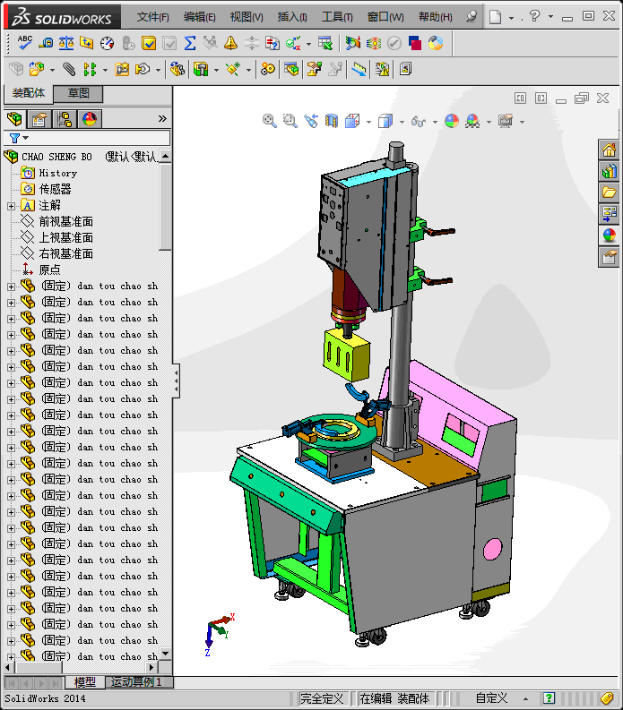This screenshot has width=623, height=710.
Task: Click the Zoom to Area magnifier
Action: (290, 121)
